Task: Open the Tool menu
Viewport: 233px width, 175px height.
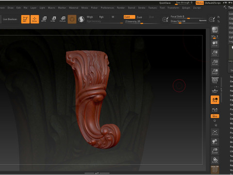Action: click(162, 8)
